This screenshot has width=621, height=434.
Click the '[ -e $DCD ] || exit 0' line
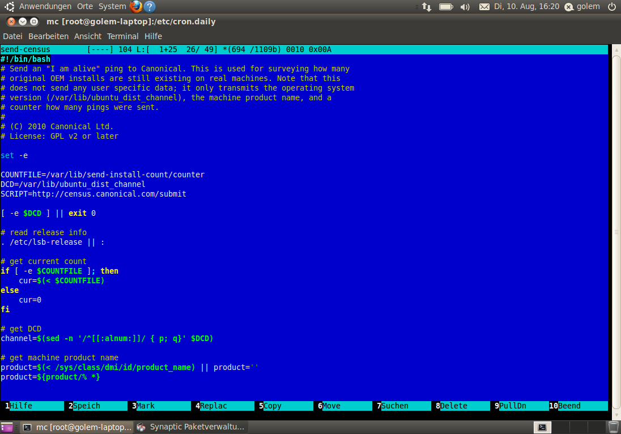click(48, 214)
